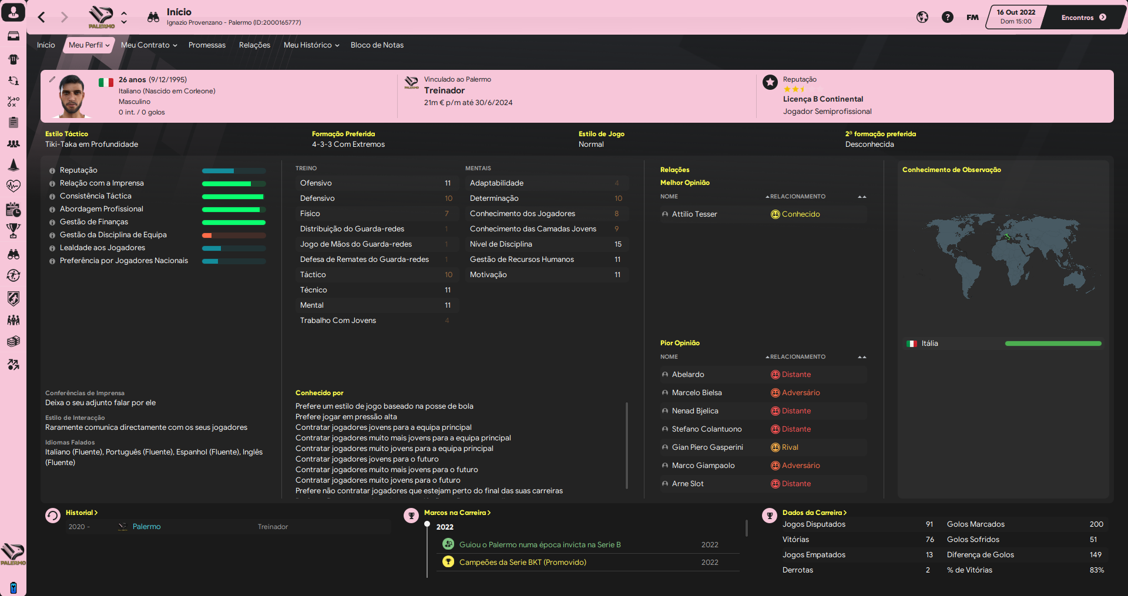This screenshot has width=1128, height=596.
Task: Open the manager home profile sidebar icon
Action: (x=13, y=12)
